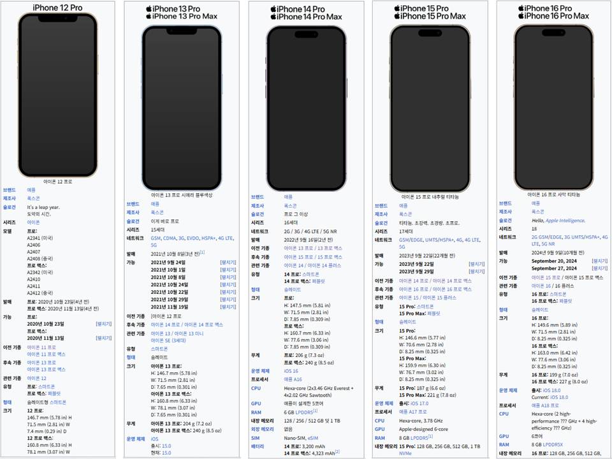The image size is (612, 459).
Task: Click iOS 17.0 operating system link
Action: tap(419, 404)
